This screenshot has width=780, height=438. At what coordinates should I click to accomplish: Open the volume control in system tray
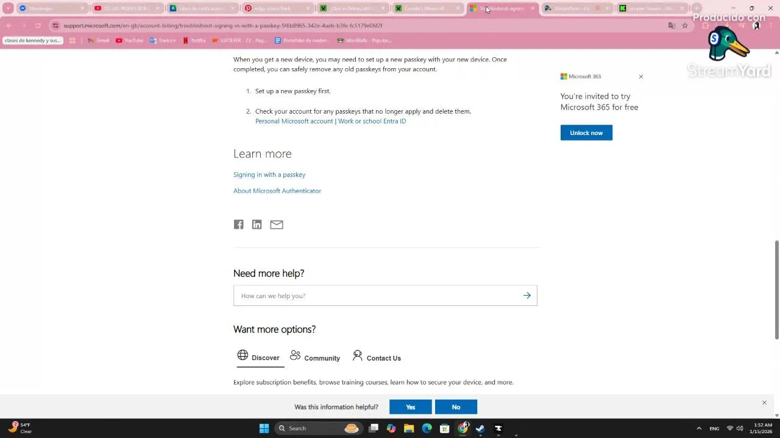point(740,428)
